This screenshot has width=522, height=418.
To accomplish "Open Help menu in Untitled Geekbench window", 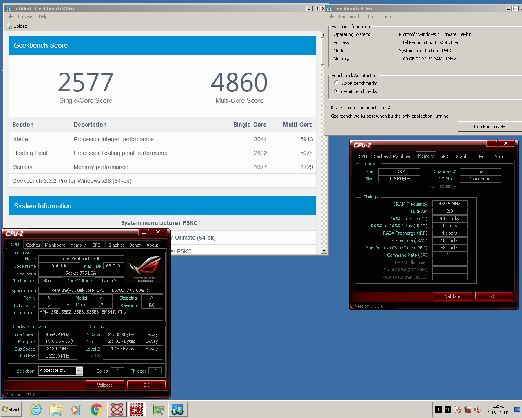I will [43, 16].
